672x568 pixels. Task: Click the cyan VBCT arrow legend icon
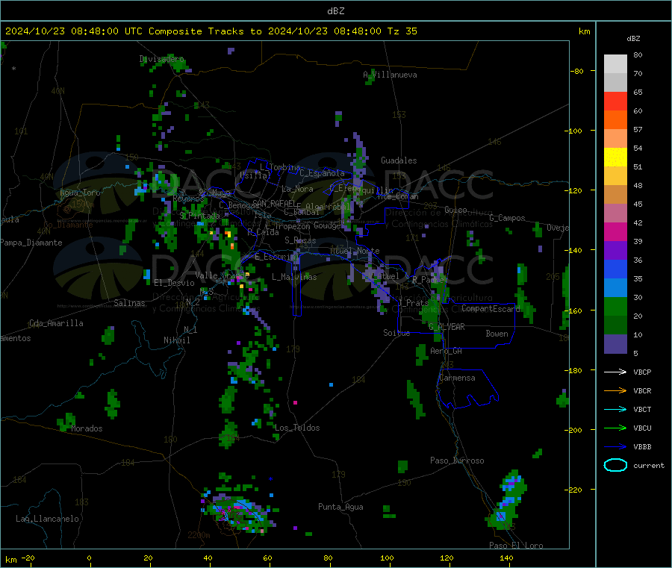(615, 410)
